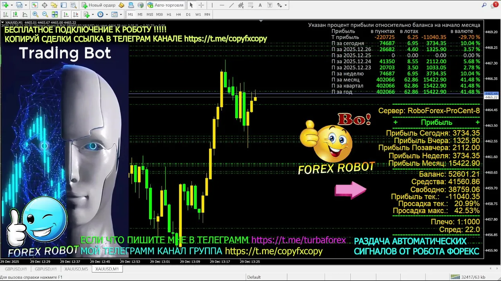This screenshot has width=501, height=281.
Task: Select the Crosshair tool
Action: [x=201, y=5]
